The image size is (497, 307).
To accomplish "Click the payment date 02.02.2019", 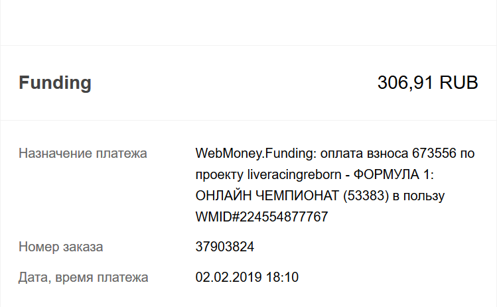I will click(x=228, y=277).
